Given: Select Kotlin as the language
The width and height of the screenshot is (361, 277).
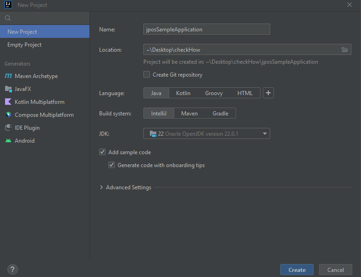Looking at the screenshot, I should 183,93.
